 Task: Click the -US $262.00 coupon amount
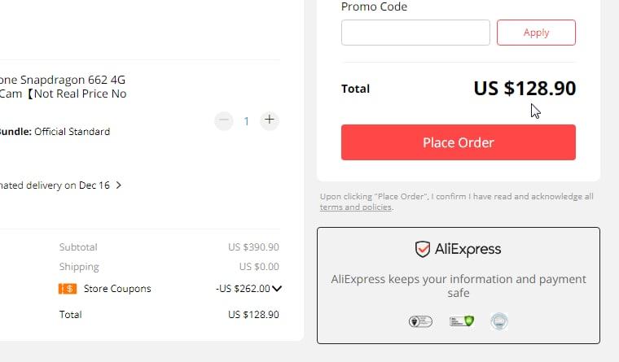243,289
